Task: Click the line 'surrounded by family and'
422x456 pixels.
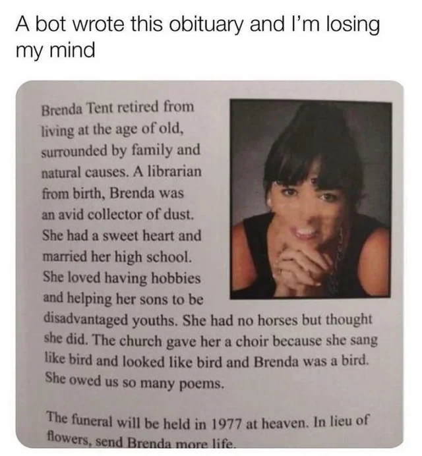Action: [121, 151]
